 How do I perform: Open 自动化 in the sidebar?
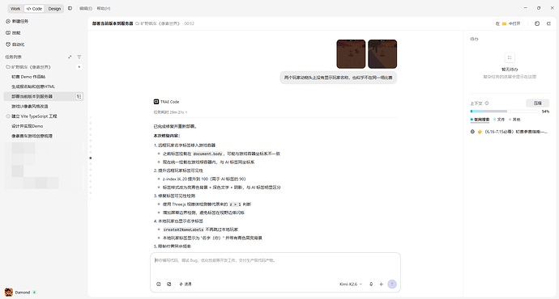[15, 44]
